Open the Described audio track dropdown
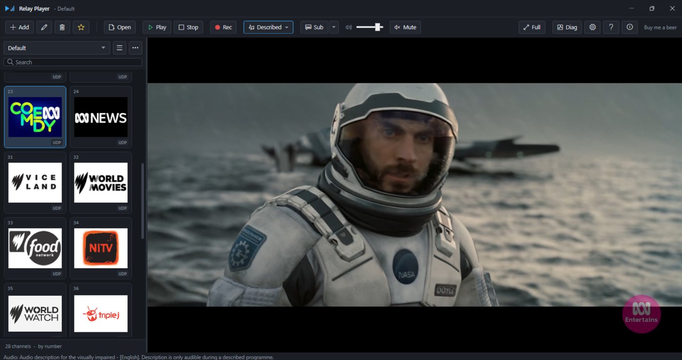The height and width of the screenshot is (360, 682). (x=268, y=27)
